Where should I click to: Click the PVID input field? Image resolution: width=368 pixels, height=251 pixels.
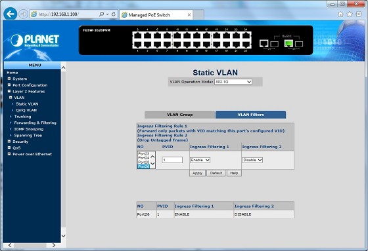pos(172,160)
